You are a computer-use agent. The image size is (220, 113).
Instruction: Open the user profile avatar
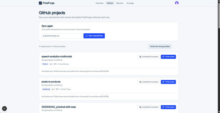coord(177,3)
